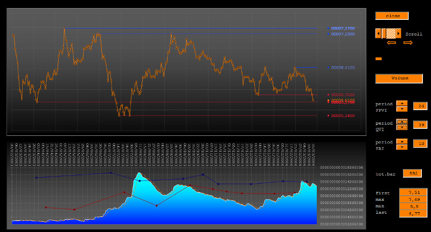Click the FPVI period value field showing 26
Viewport: 431px width, 232px height.
pos(420,106)
